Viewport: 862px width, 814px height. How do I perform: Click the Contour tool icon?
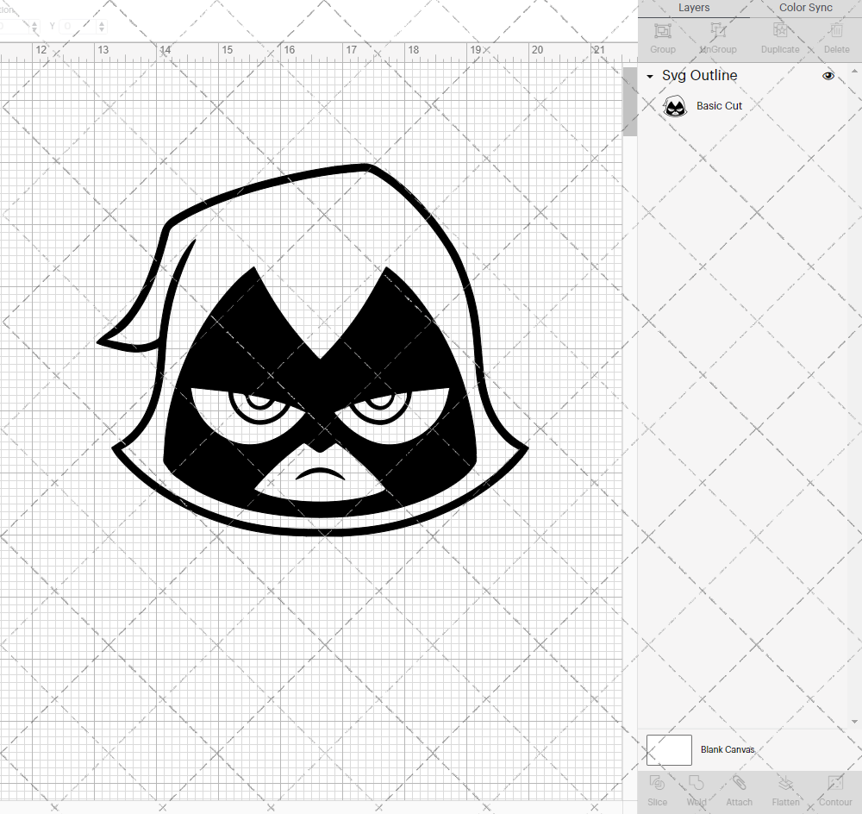(x=835, y=783)
